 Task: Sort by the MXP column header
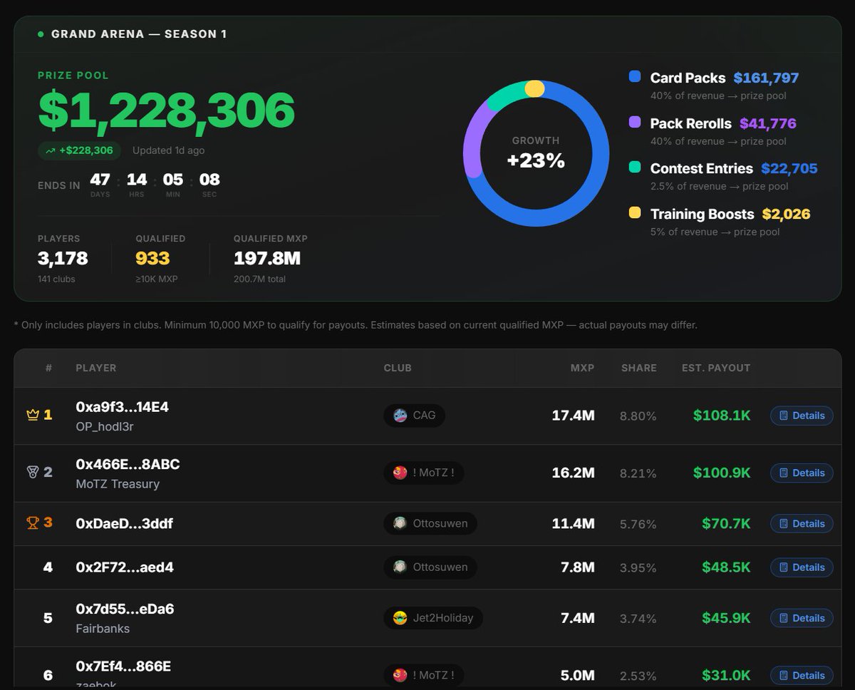pyautogui.click(x=582, y=368)
